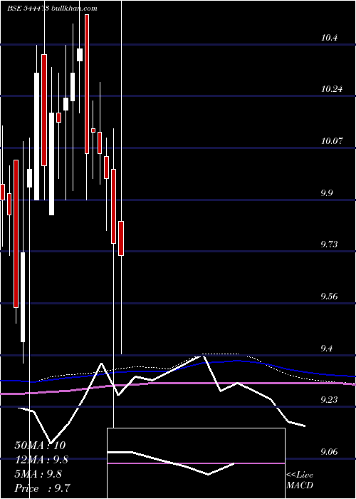Click the 9.56 price axis label

(329, 297)
